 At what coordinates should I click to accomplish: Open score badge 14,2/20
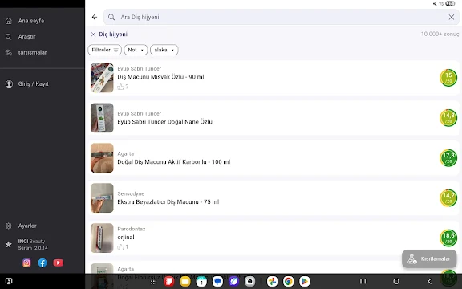click(448, 198)
